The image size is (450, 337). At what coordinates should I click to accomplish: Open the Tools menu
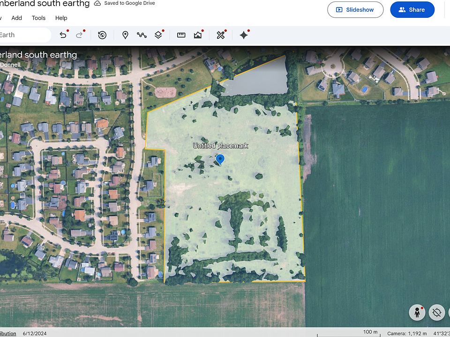[x=38, y=18]
